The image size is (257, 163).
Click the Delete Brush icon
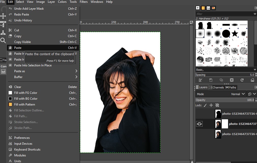232,80
